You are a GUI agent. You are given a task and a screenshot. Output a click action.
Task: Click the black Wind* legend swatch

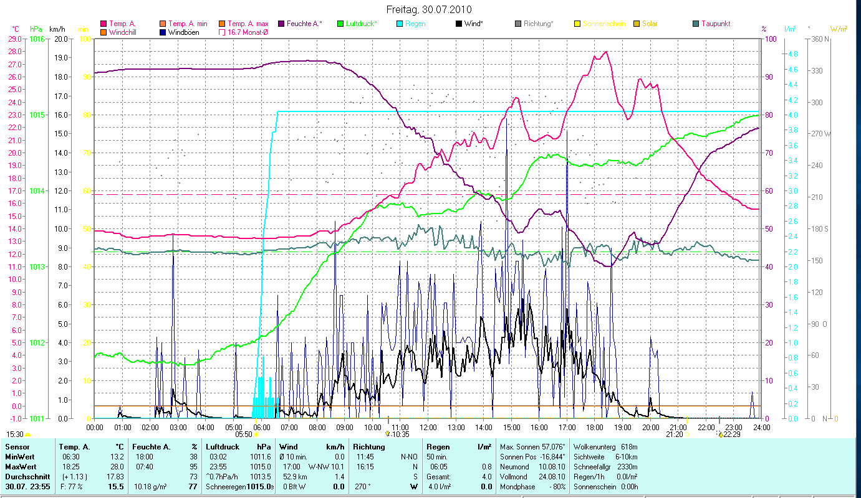pyautogui.click(x=459, y=24)
